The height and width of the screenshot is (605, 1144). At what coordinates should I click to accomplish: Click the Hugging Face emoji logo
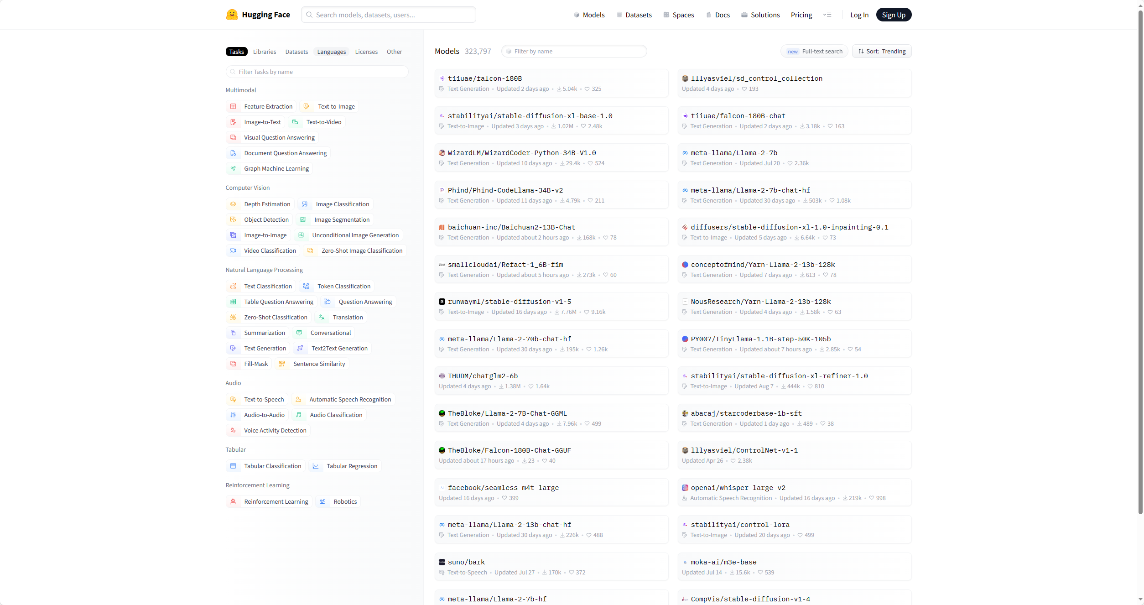[x=232, y=15]
